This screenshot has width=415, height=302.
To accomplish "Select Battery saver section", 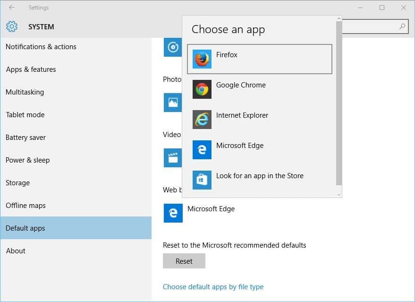I will pyautogui.click(x=76, y=138).
